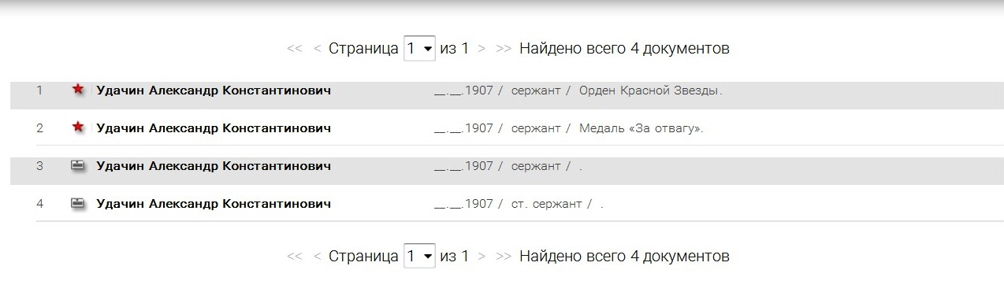
Task: Select row 1 by its number
Action: pos(39,91)
